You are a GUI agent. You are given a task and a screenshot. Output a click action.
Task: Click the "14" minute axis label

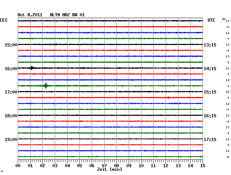pos(190,165)
